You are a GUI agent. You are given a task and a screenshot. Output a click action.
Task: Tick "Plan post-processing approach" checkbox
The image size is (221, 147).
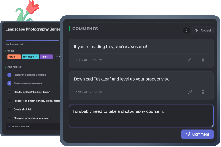[9, 118]
